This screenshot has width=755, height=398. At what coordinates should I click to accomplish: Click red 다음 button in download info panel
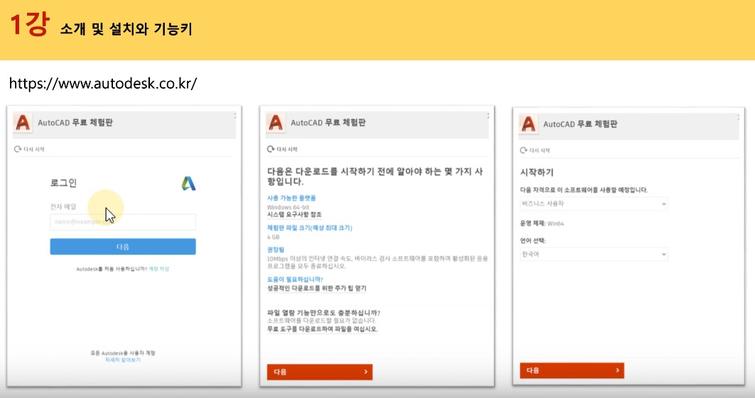coord(320,372)
